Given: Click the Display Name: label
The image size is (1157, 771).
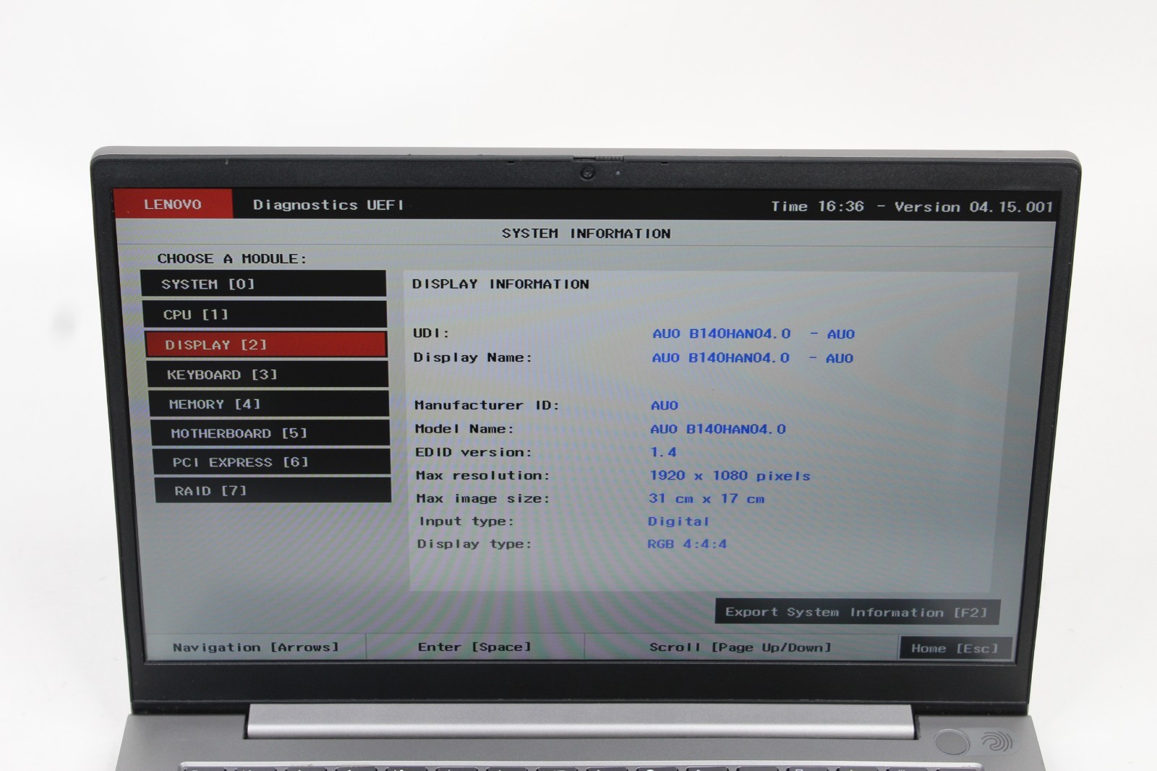Looking at the screenshot, I should (x=473, y=357).
